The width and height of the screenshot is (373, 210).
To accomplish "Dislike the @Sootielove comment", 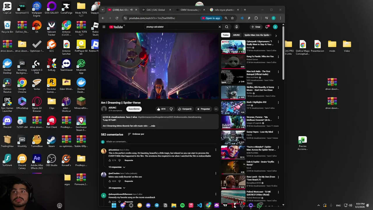I will point(119,160).
